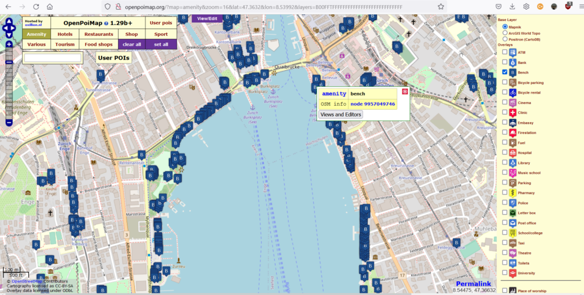
Task: Save the page to Pocket
Action: click(498, 7)
